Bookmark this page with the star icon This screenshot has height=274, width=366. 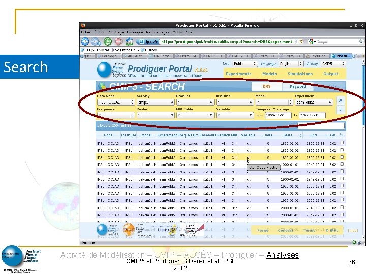point(301,41)
